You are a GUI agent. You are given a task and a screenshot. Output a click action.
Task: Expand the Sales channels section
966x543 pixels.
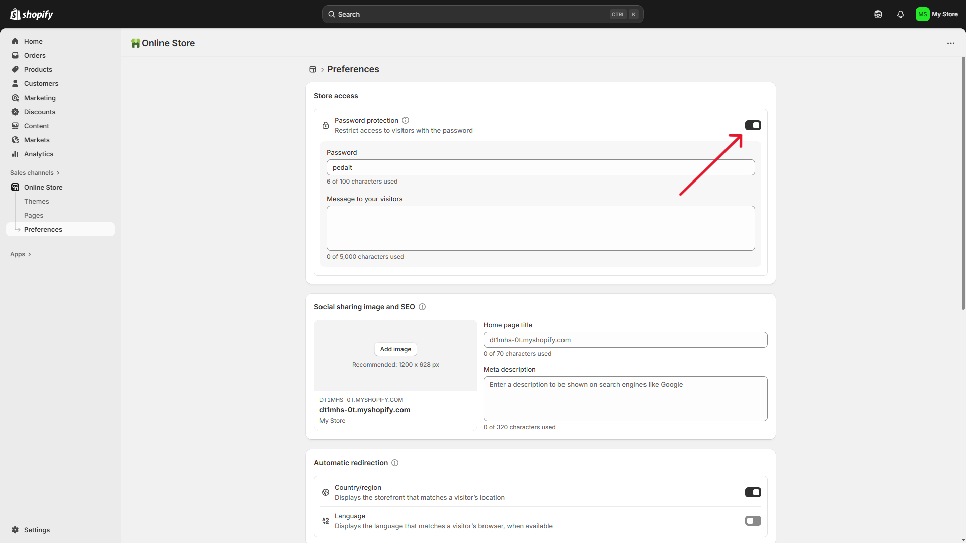[35, 173]
